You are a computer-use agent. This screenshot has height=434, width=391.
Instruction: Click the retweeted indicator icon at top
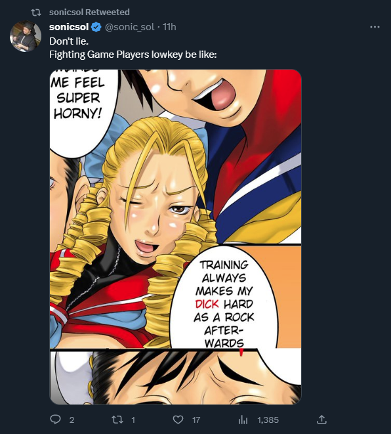point(35,12)
